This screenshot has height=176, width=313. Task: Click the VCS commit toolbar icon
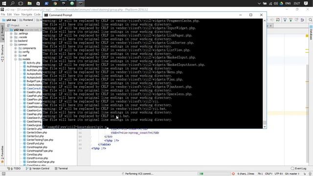(x=291, y=20)
